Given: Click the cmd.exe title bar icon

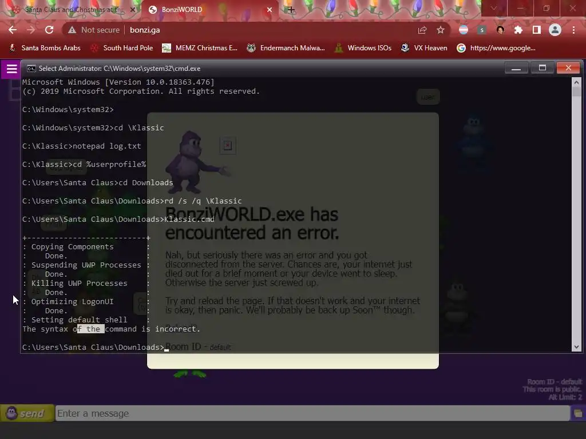Looking at the screenshot, I should (31, 69).
